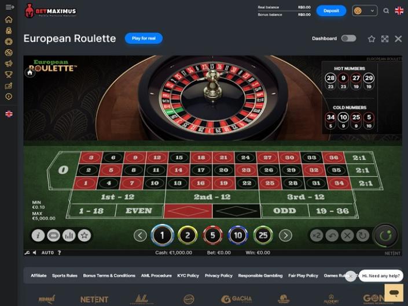Image resolution: width=408 pixels, height=306 pixels.
Task: Undo the last bet
Action: [332, 236]
